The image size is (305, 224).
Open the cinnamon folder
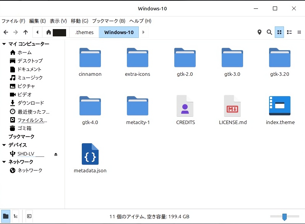point(90,62)
